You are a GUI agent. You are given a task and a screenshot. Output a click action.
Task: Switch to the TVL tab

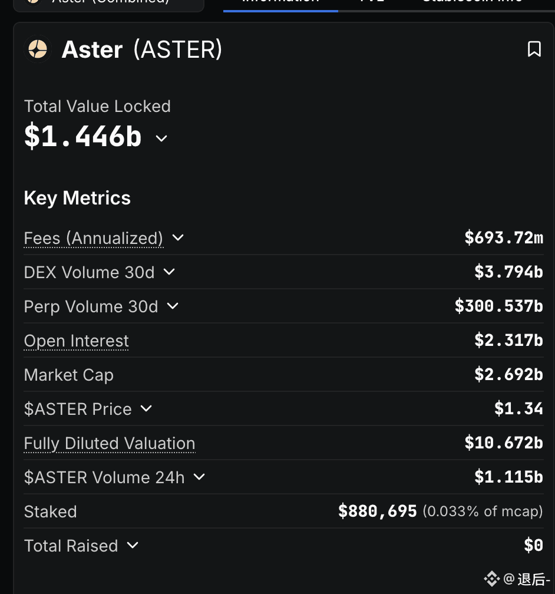pyautogui.click(x=372, y=2)
